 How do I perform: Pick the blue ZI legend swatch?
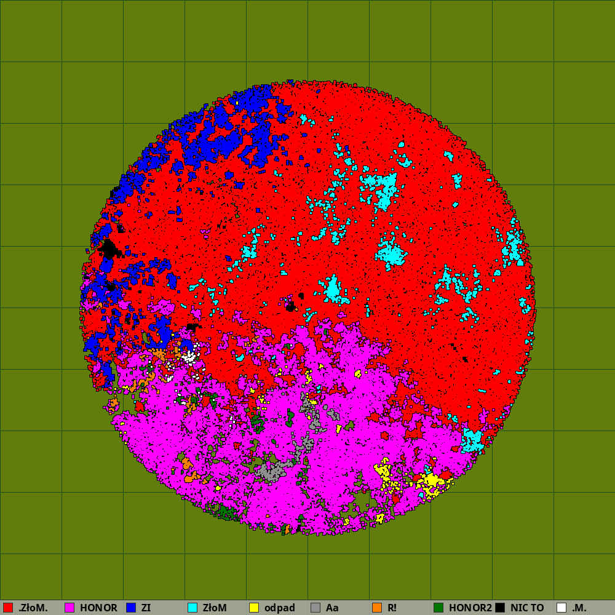tap(131, 608)
